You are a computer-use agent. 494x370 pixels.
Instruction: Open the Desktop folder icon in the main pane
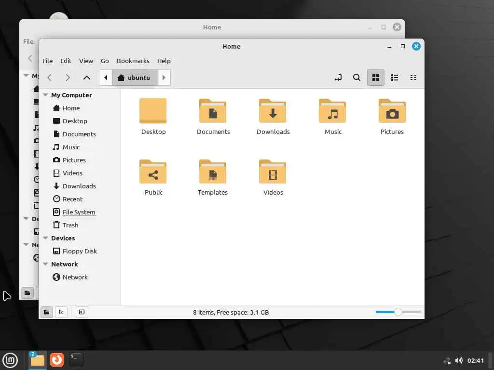pyautogui.click(x=153, y=111)
